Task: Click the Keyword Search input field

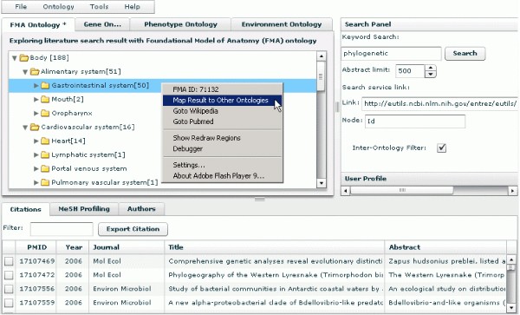Action: 392,54
